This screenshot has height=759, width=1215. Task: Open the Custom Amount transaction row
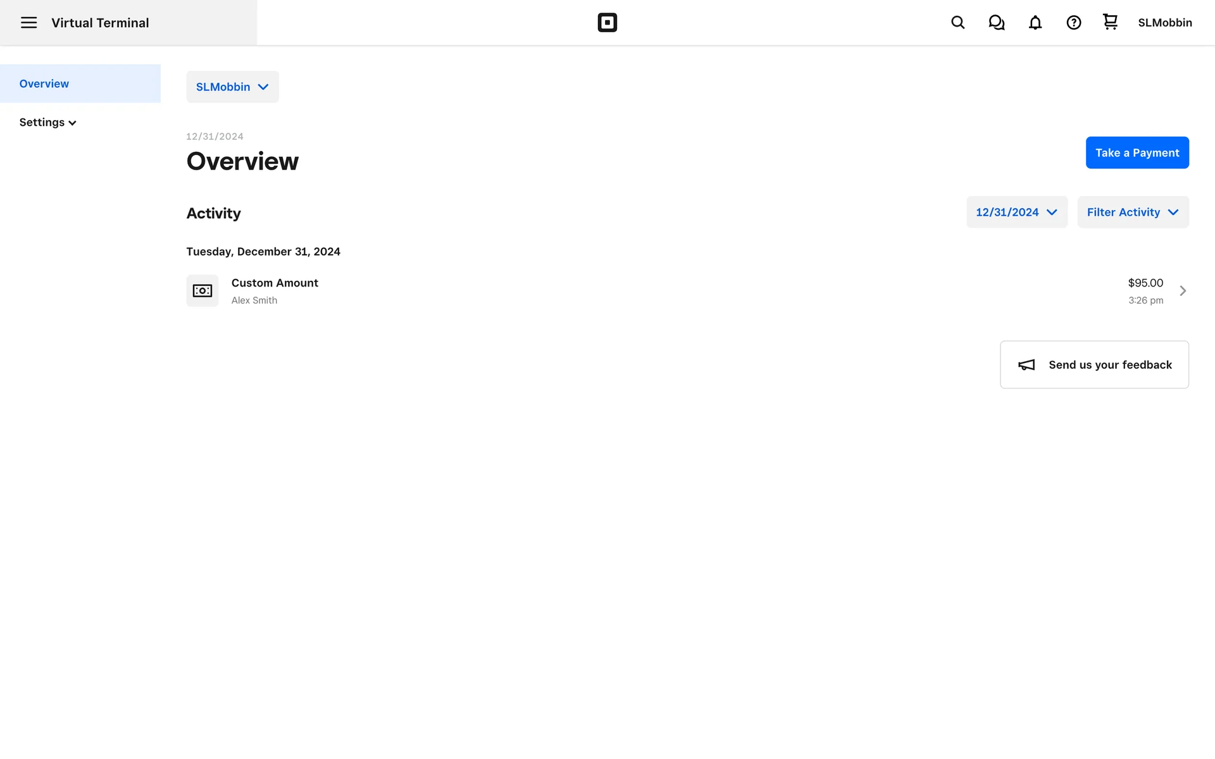point(633,291)
